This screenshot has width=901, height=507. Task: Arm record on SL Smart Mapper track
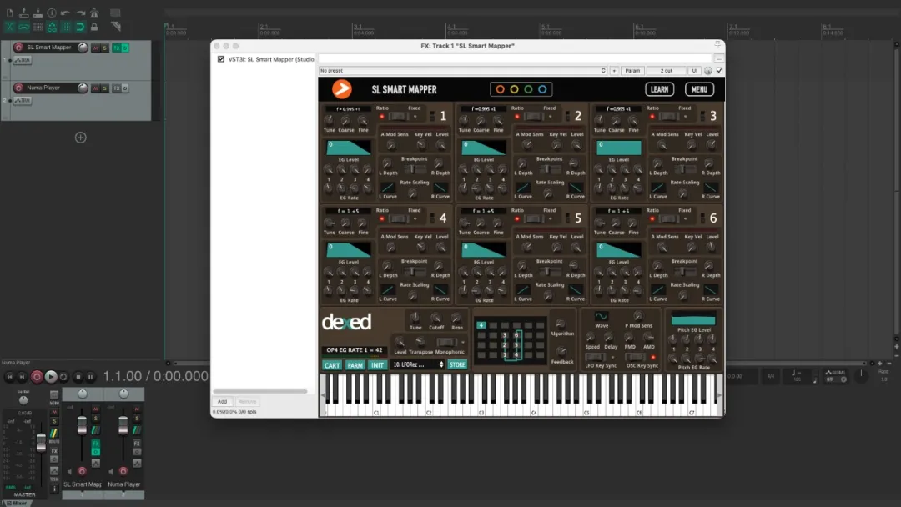pos(18,48)
